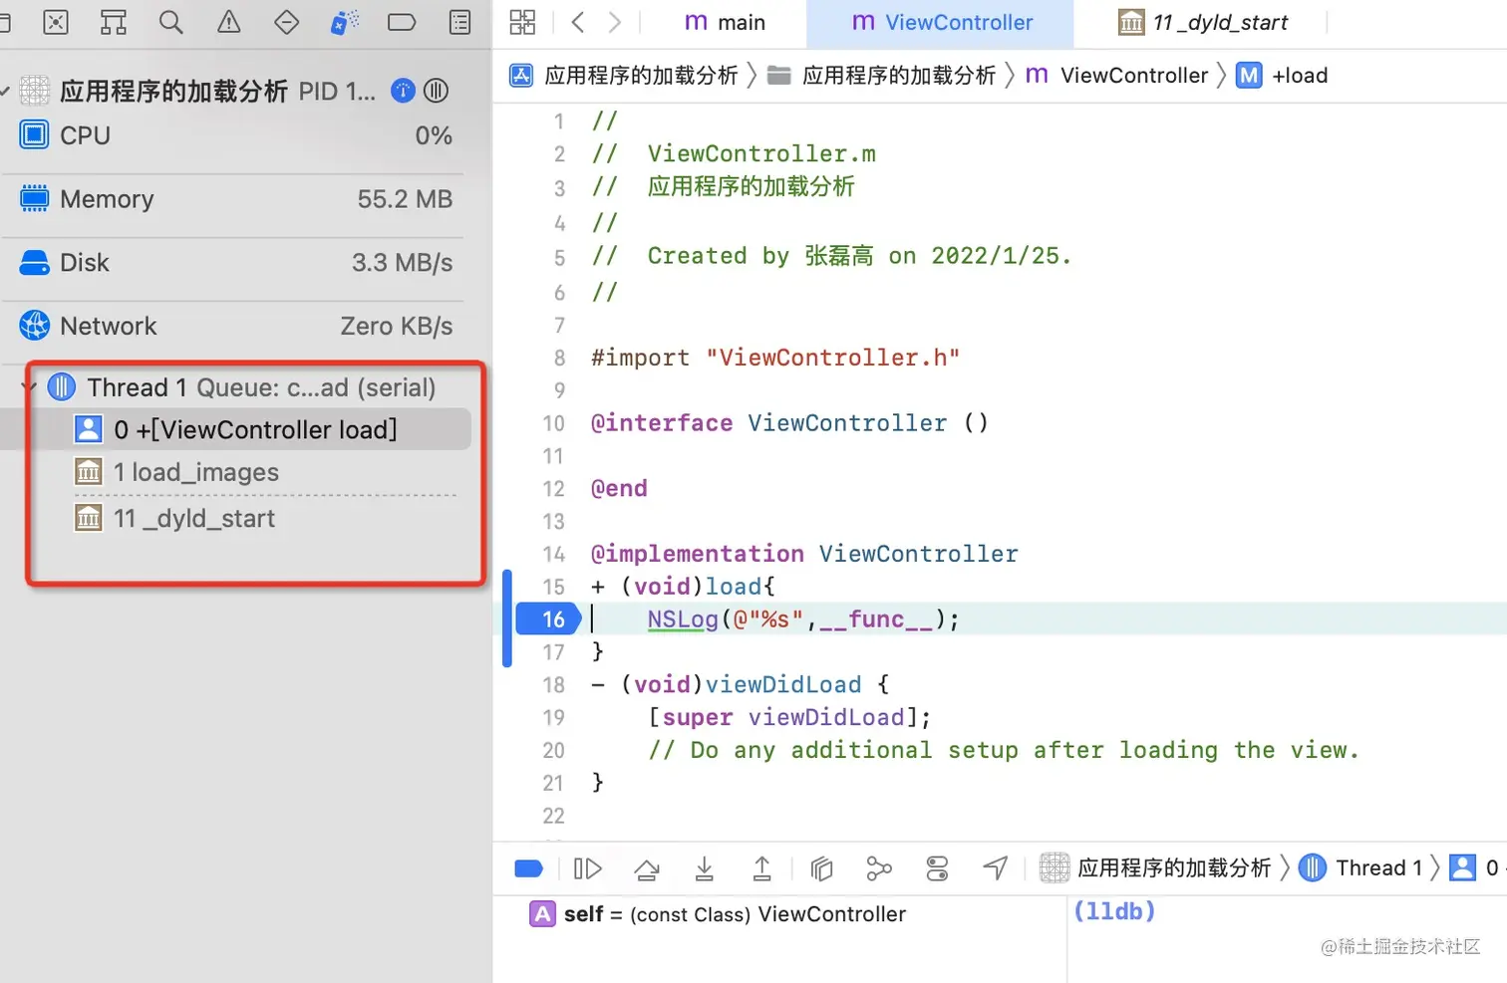The height and width of the screenshot is (983, 1507).
Task: Continue program execution
Action: (x=588, y=868)
